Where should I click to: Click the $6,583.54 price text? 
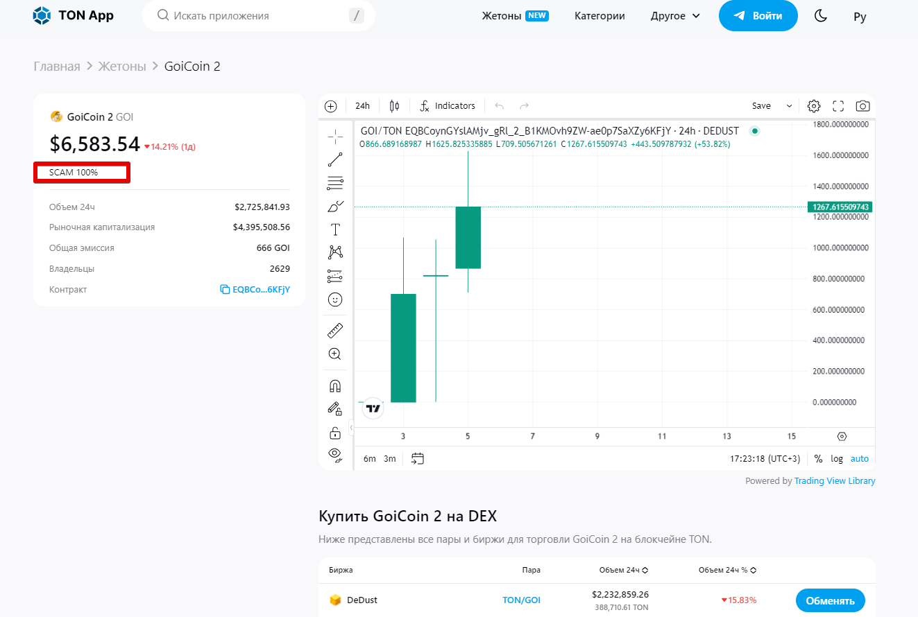click(94, 144)
